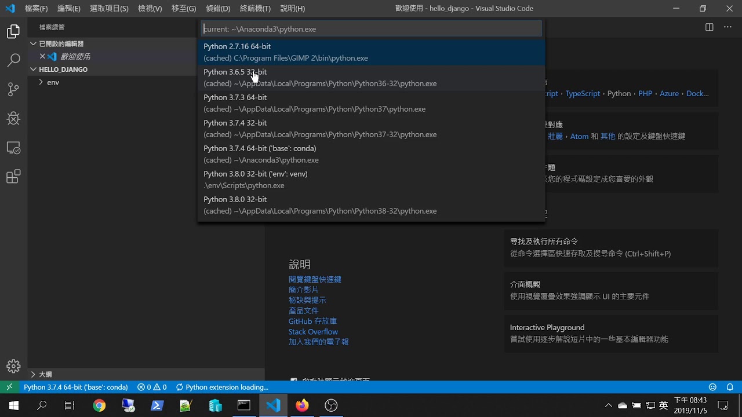Screen dimensions: 742x417
Task: Open the Search view icon
Action: [x=13, y=60]
